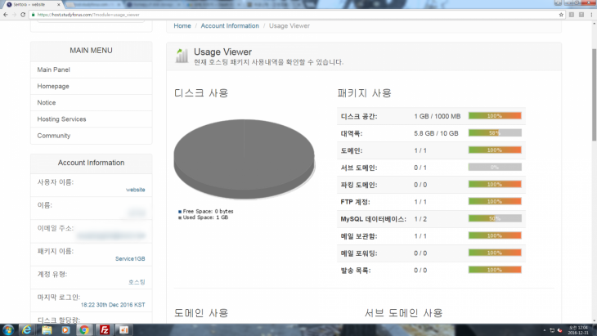Click the 58% bandwidth usage bar
Image resolution: width=597 pixels, height=336 pixels.
click(495, 132)
